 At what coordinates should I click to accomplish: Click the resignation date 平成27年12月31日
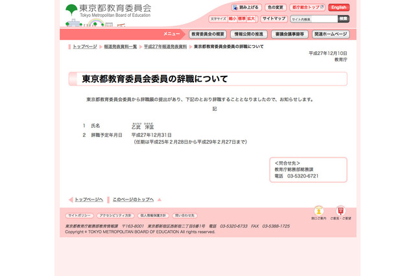151,135
